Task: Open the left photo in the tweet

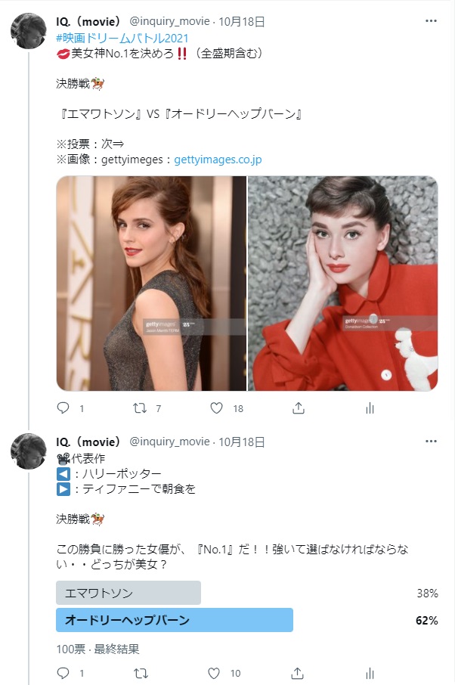Action: [151, 283]
